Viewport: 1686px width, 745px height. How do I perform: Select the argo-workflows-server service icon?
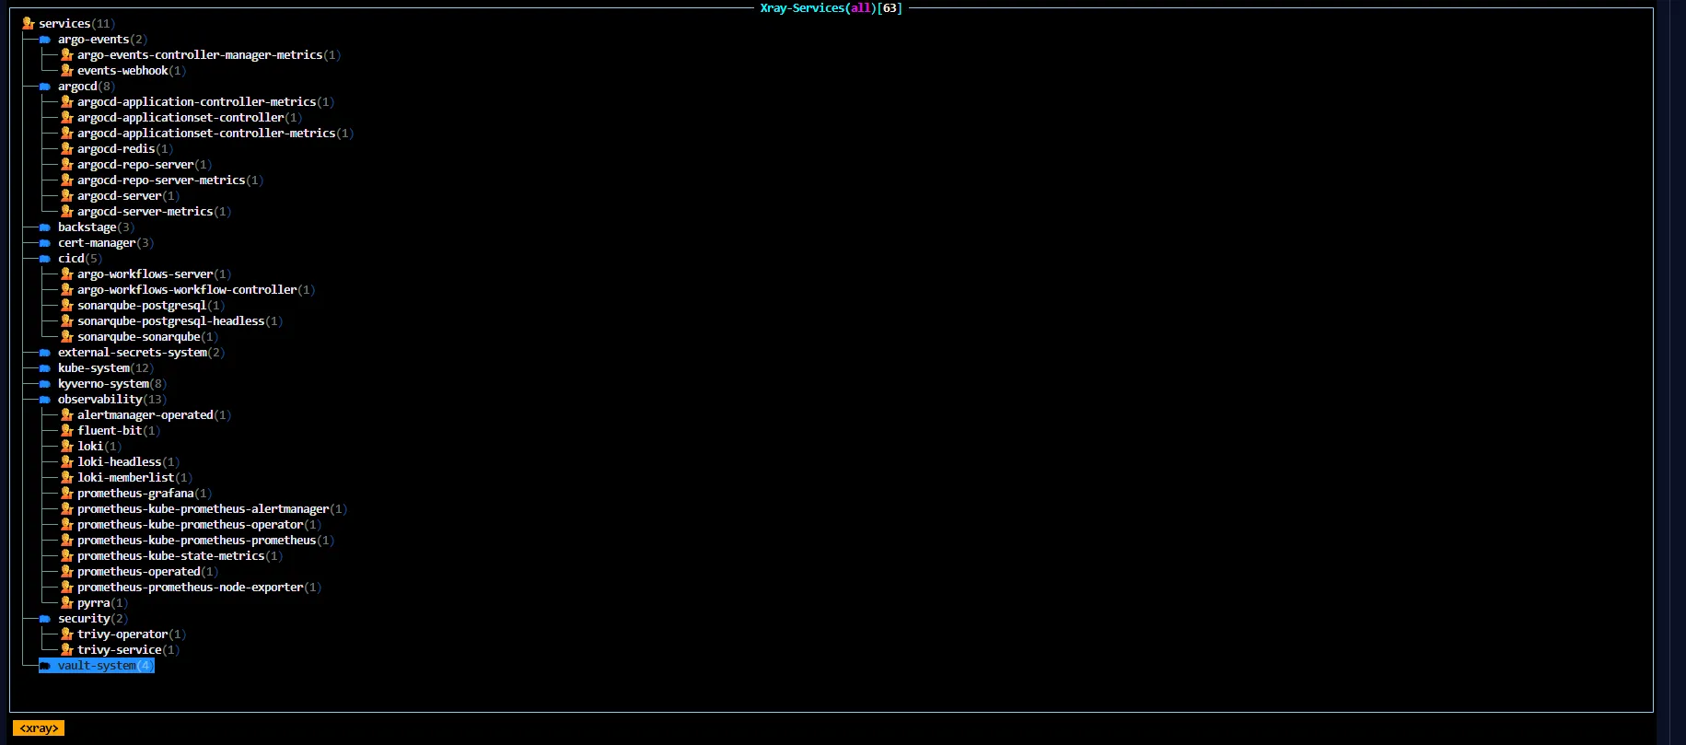point(67,274)
